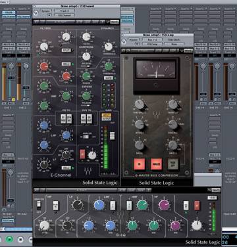Open the Track A selector in E-Channel window
This screenshot has height=247, width=237.
[65, 11]
